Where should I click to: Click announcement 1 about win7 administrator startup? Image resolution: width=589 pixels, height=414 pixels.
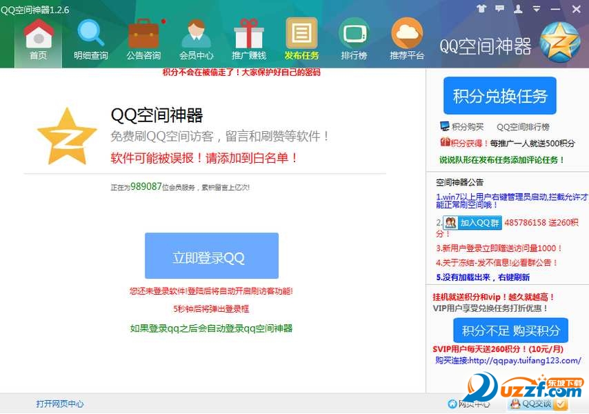[x=512, y=201]
